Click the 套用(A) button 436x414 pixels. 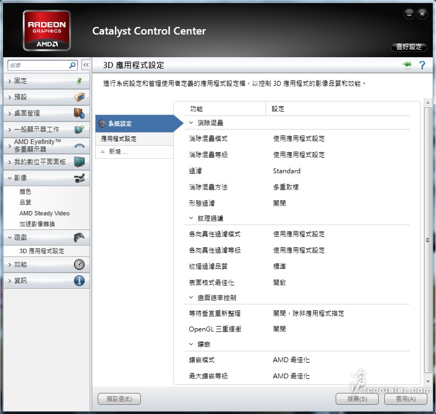click(406, 399)
